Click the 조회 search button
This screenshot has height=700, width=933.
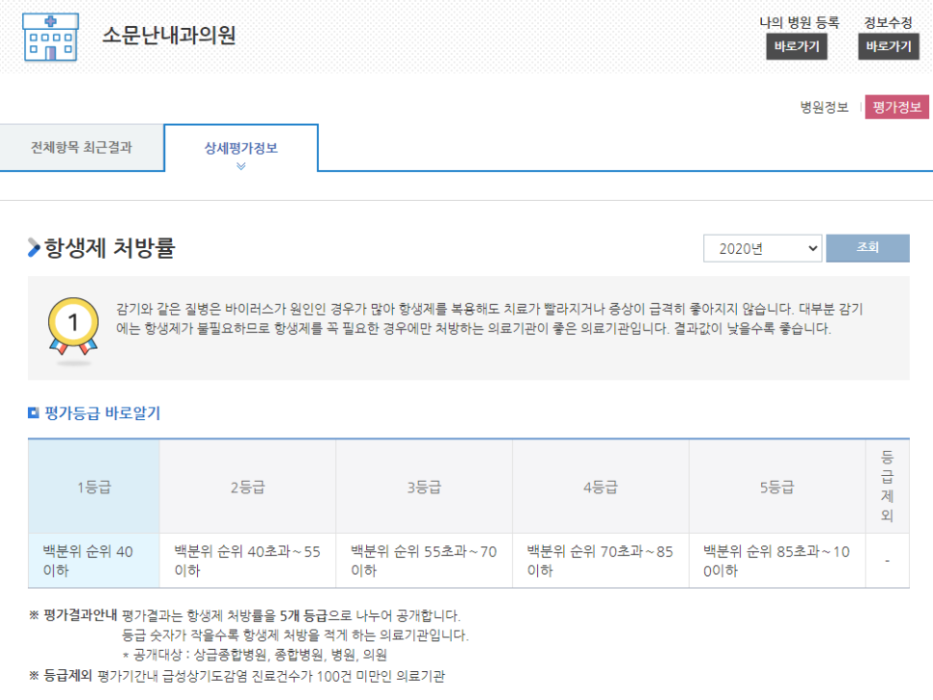tap(867, 247)
